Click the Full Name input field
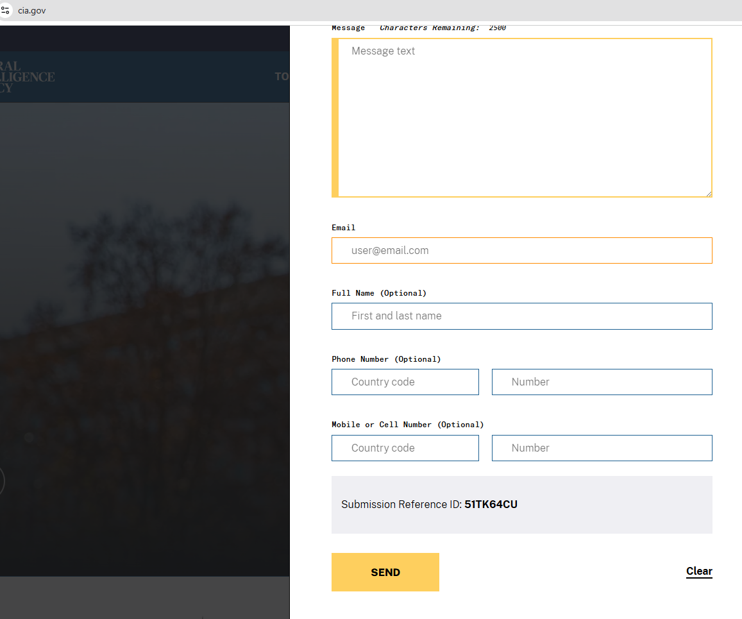 [522, 316]
